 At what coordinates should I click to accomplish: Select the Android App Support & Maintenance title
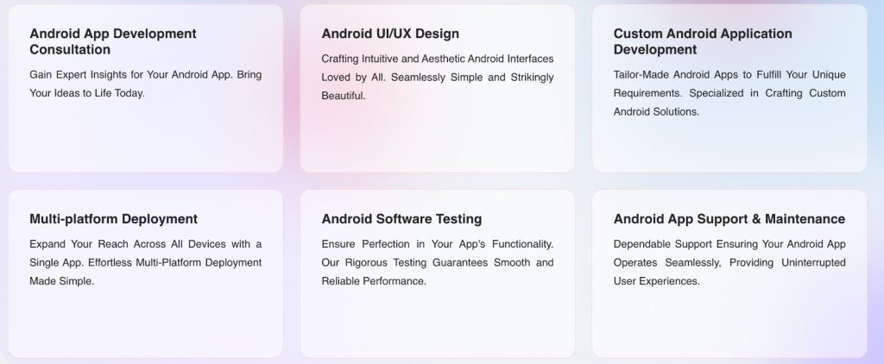729,218
